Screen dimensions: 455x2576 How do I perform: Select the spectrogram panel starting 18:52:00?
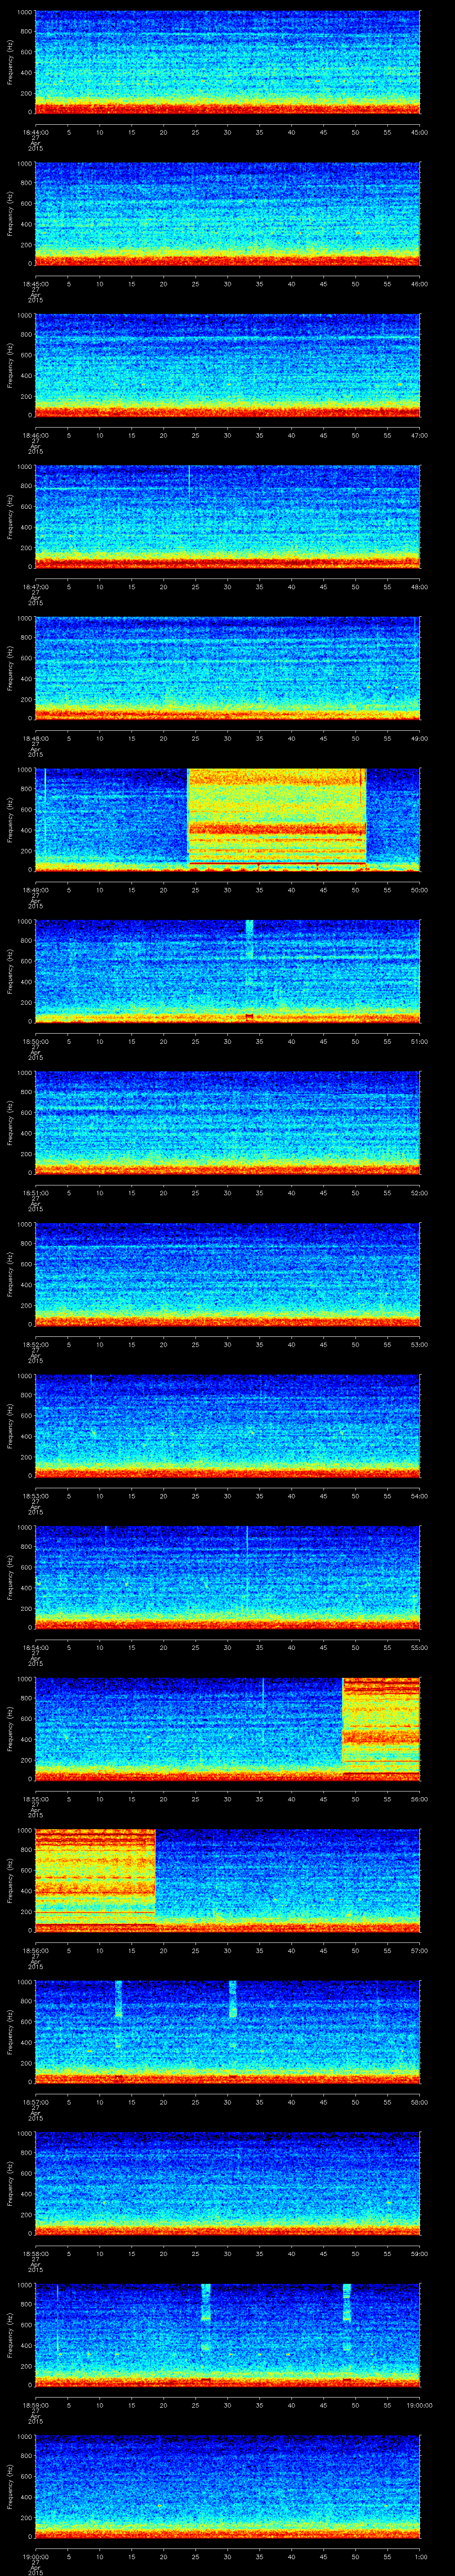228,1274
